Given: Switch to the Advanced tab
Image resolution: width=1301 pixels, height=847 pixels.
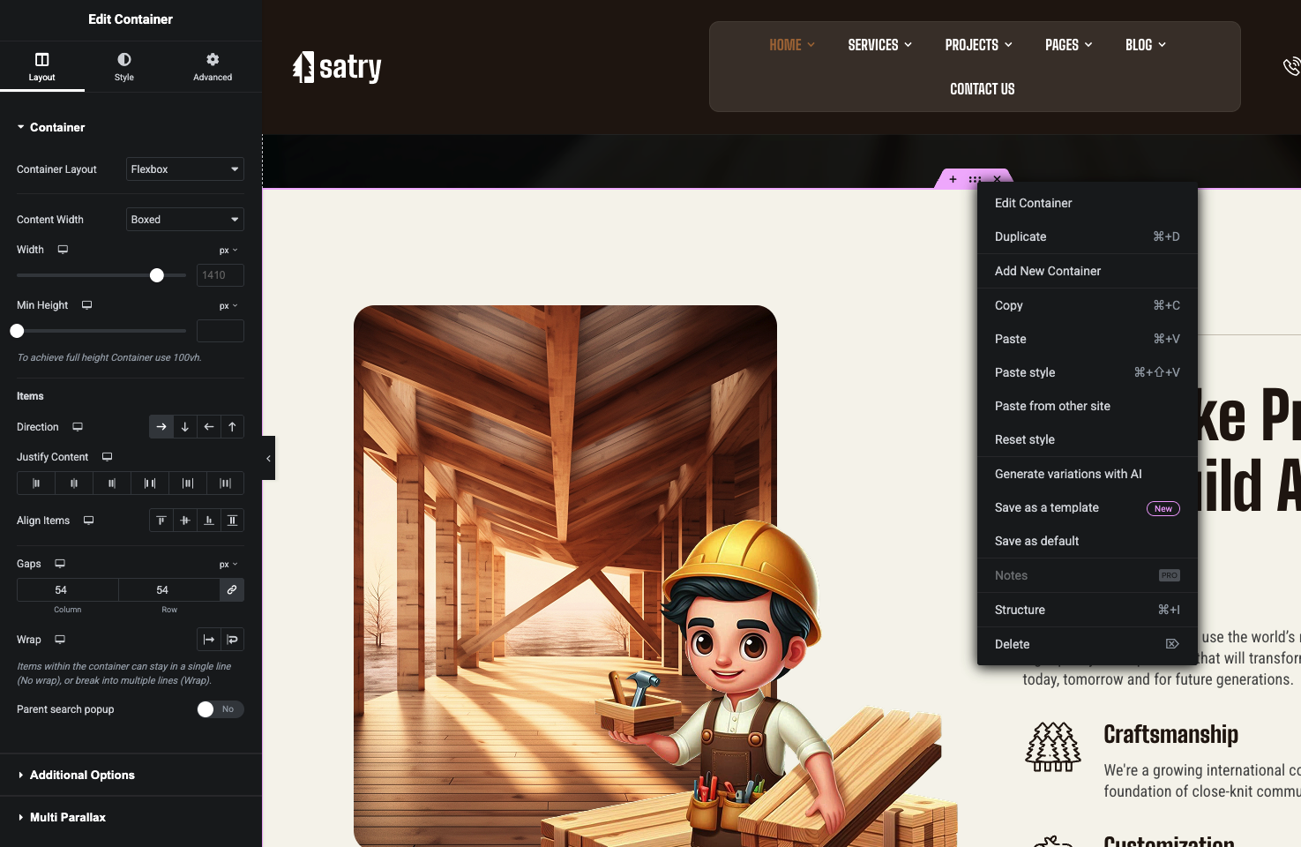Looking at the screenshot, I should pyautogui.click(x=213, y=67).
